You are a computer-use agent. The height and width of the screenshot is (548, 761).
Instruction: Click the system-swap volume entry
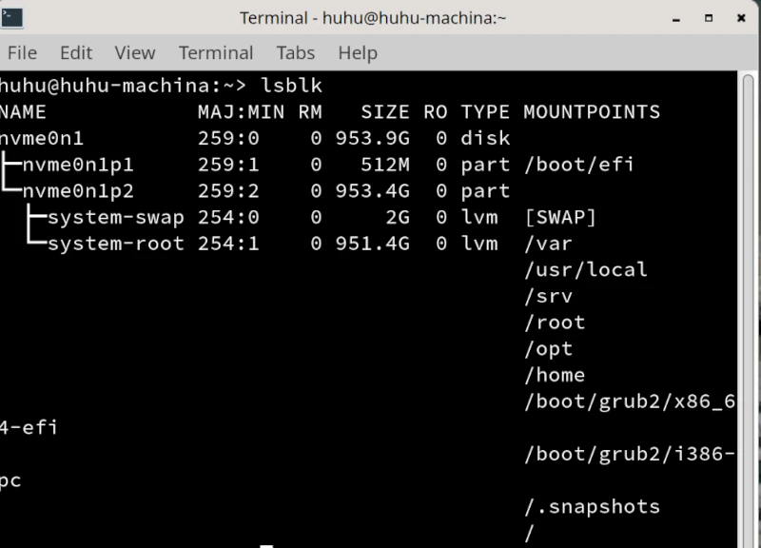(x=115, y=217)
